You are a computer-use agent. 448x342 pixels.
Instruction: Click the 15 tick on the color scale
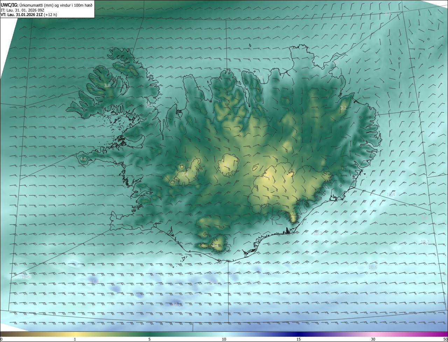click(x=299, y=339)
